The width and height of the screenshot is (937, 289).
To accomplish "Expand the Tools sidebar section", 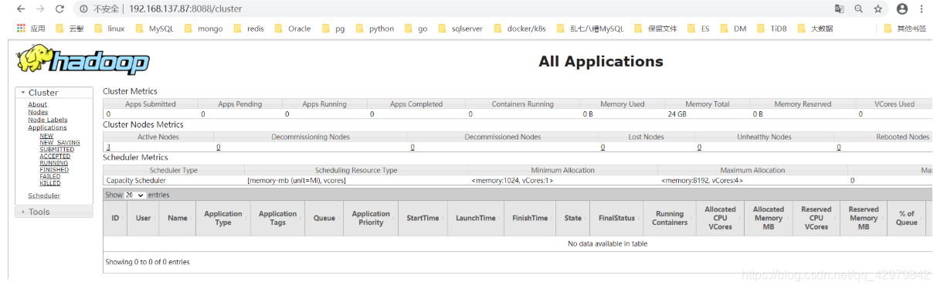I will (x=54, y=212).
